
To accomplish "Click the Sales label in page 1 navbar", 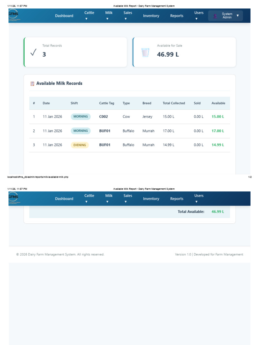I will click(x=128, y=13).
